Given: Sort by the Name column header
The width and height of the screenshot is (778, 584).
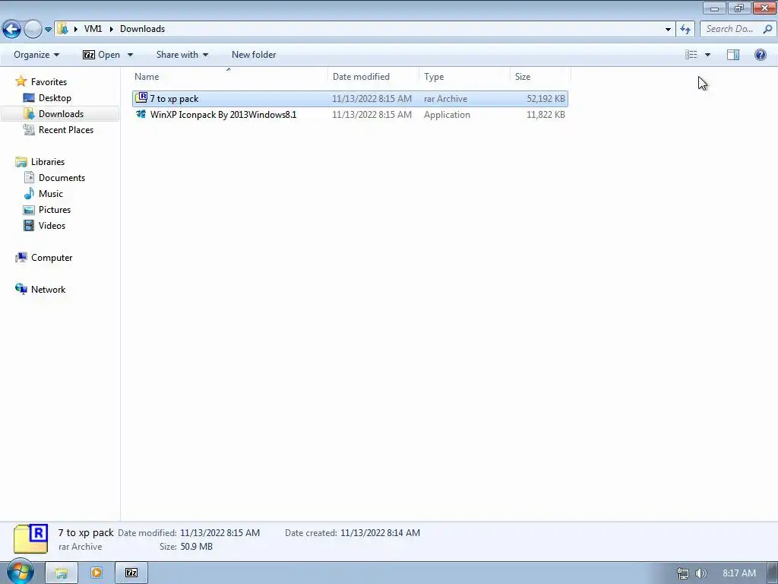Looking at the screenshot, I should coord(229,77).
